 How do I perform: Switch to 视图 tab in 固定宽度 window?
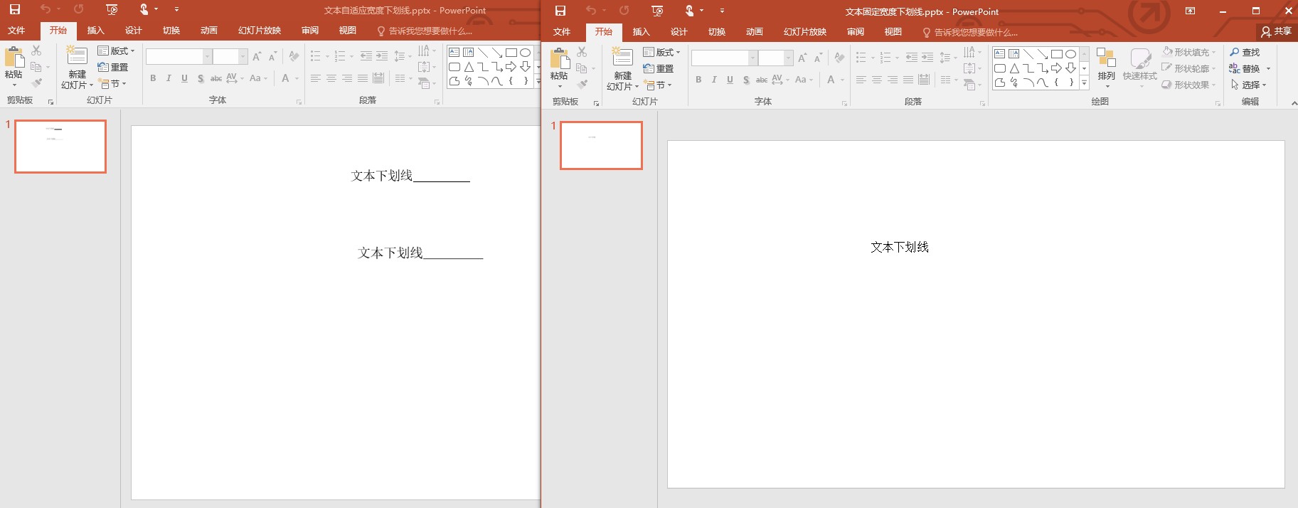893,31
